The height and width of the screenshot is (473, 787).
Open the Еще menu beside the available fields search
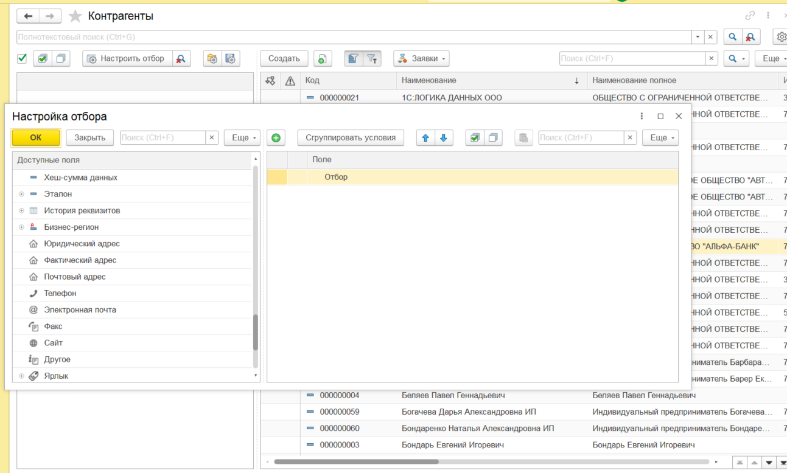(242, 137)
